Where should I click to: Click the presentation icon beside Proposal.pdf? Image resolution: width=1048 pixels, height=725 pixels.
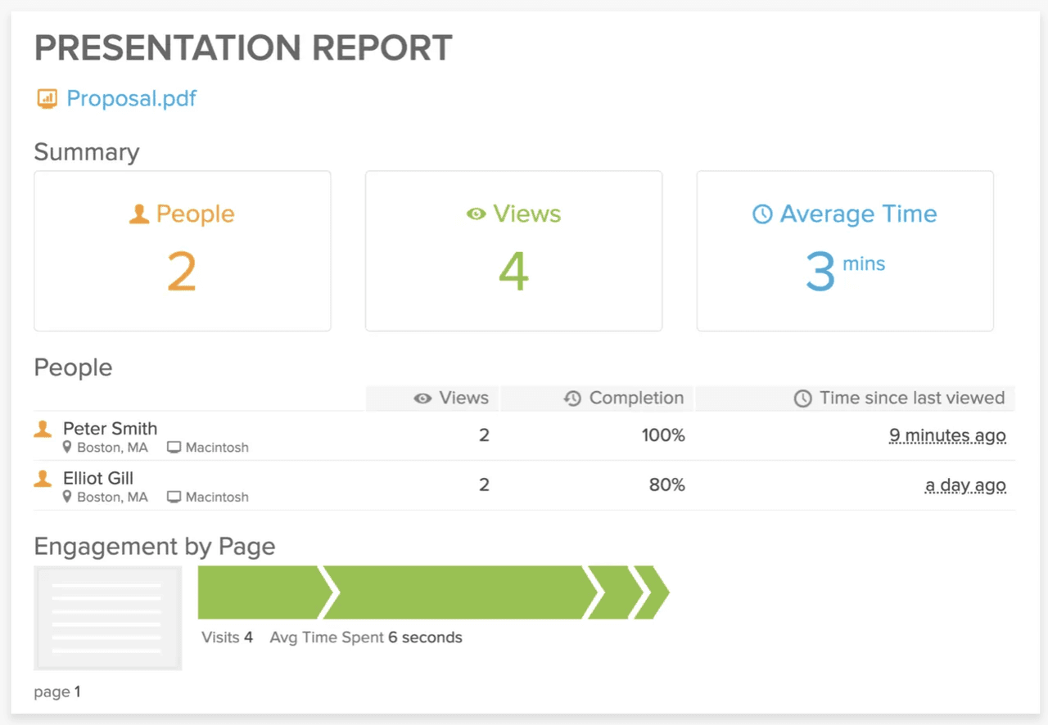coord(47,97)
